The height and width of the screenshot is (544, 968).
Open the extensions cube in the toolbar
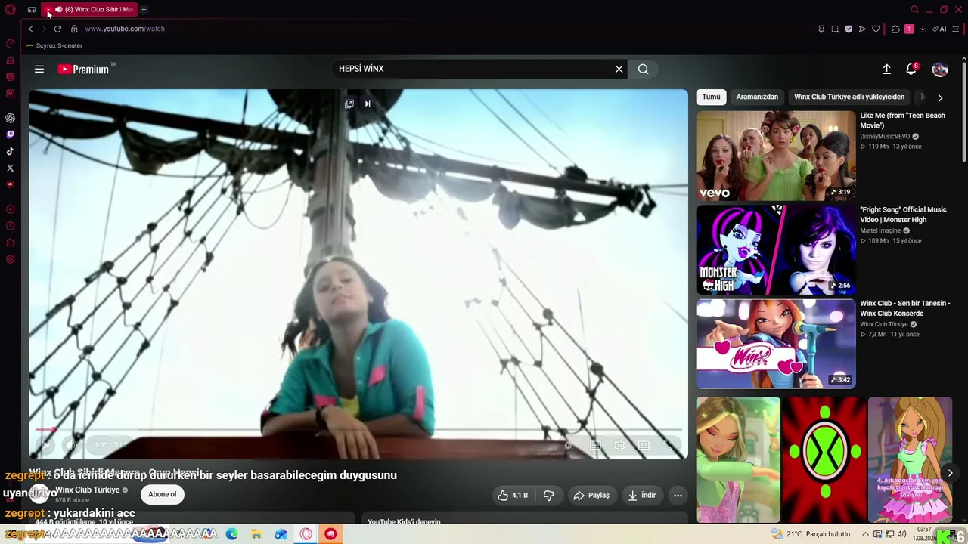click(x=895, y=29)
